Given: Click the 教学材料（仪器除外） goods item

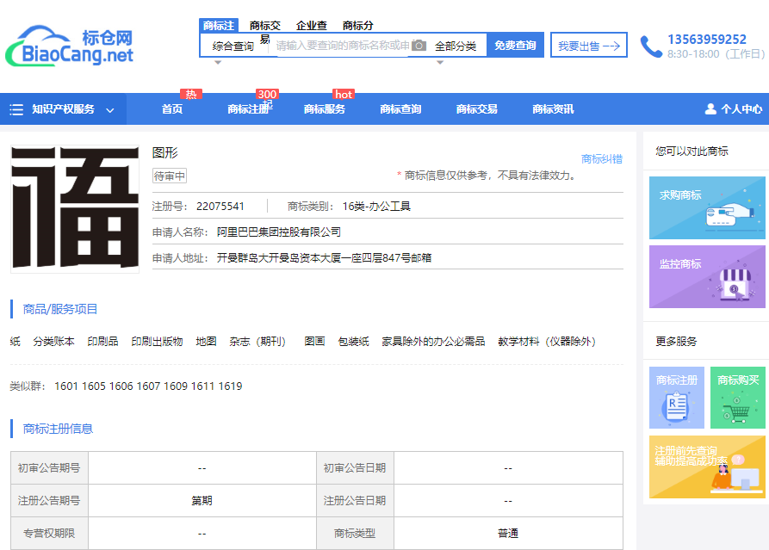Looking at the screenshot, I should (549, 342).
